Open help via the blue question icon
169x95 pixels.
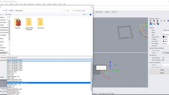coord(90,15)
